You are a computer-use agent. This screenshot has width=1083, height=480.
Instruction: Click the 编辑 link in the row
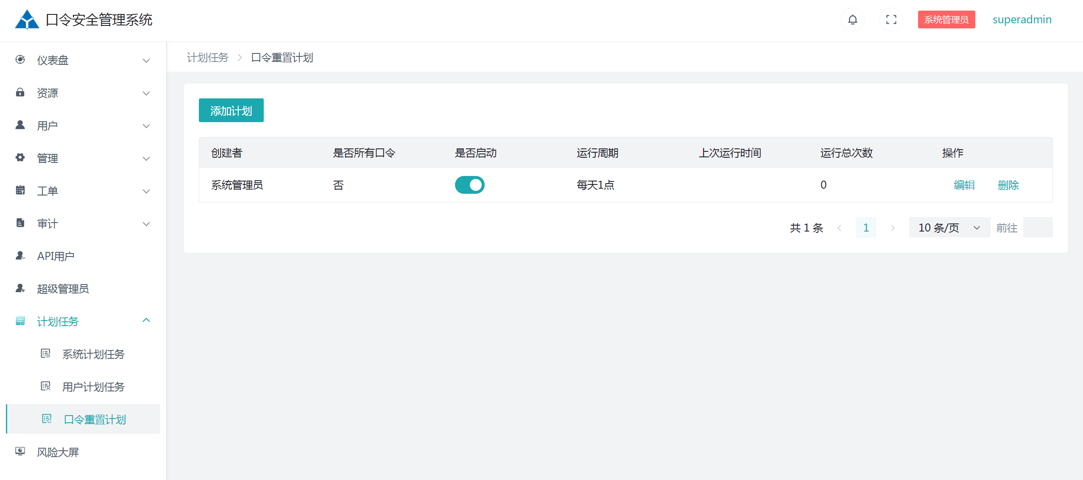pos(964,185)
